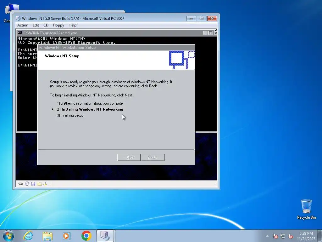Click the Show desktop strip
Image resolution: width=322 pixels, height=242 pixels.
point(320,236)
